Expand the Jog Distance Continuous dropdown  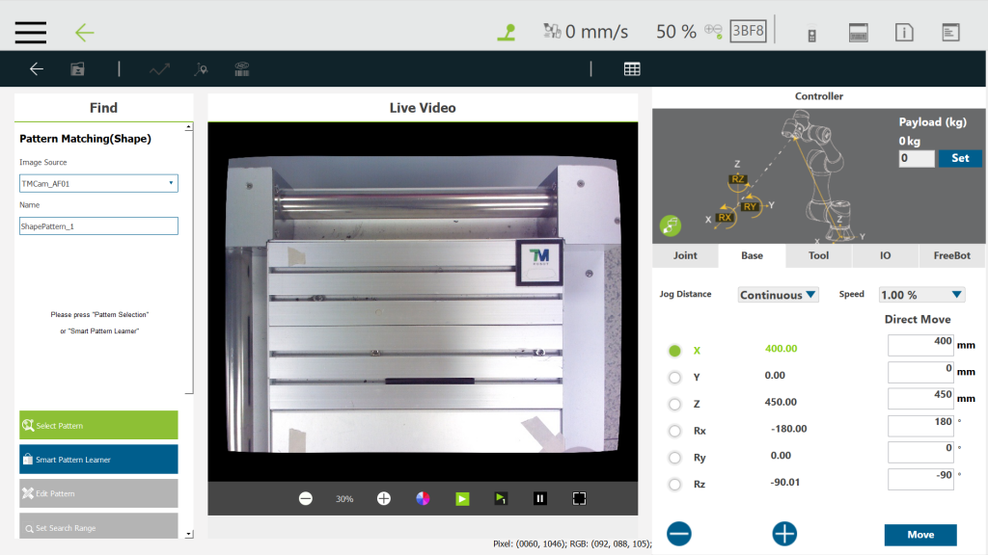point(778,295)
